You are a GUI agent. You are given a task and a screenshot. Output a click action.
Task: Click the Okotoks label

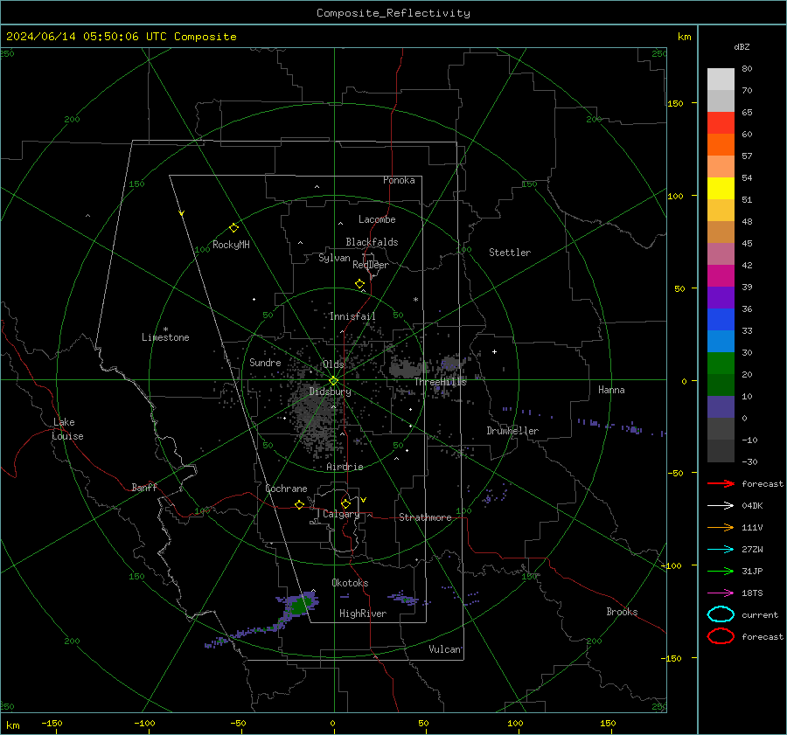tap(350, 583)
